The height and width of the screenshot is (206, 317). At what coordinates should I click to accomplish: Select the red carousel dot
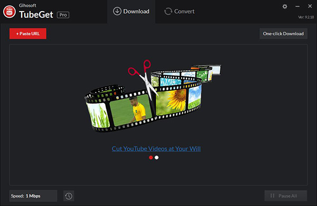click(x=151, y=157)
